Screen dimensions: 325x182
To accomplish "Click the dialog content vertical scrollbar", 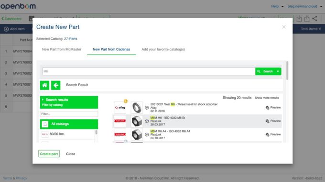I will coord(287,71).
